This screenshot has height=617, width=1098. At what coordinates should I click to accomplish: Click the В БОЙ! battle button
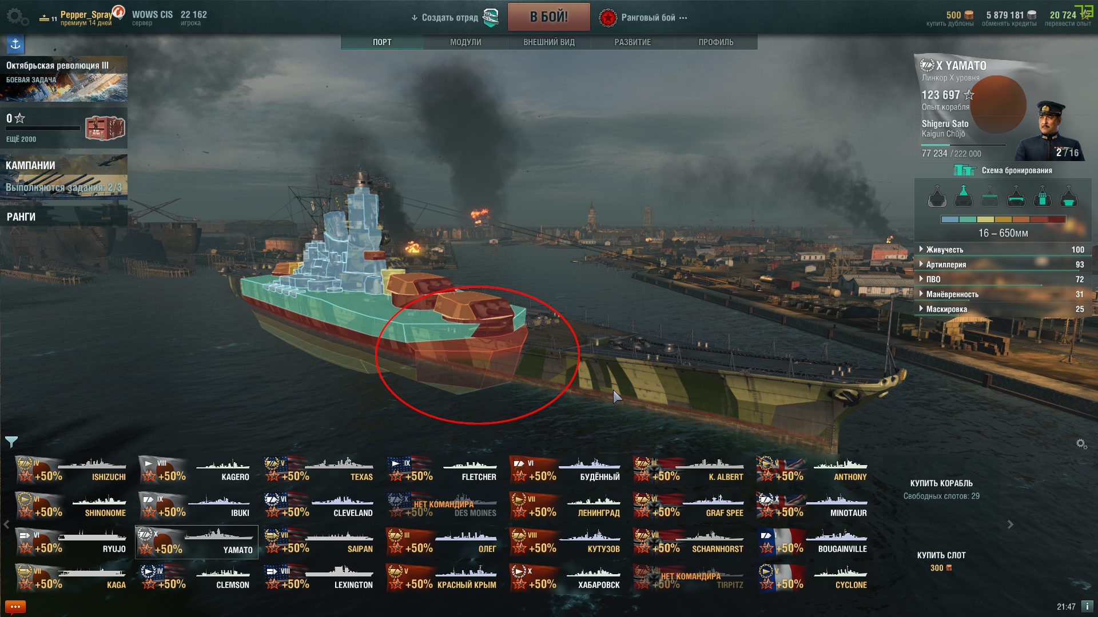pos(548,17)
